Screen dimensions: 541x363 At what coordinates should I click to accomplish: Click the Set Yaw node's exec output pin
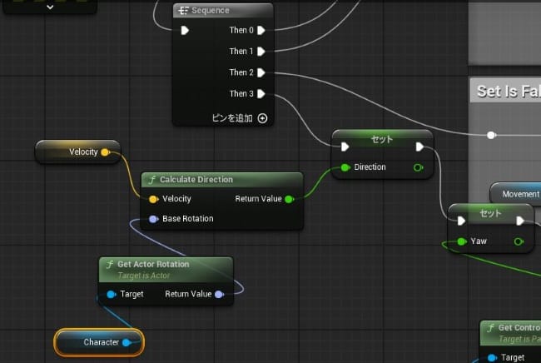[x=520, y=221]
